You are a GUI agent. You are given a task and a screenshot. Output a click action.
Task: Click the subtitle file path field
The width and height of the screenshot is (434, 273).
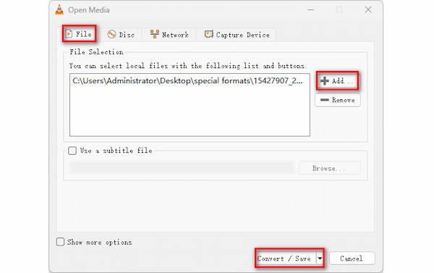182,168
